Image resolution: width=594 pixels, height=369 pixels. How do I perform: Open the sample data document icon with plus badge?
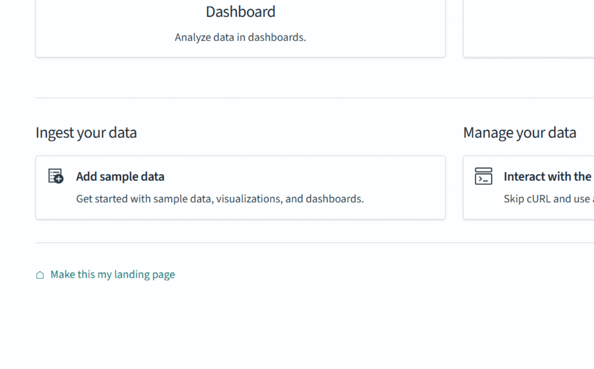(55, 176)
